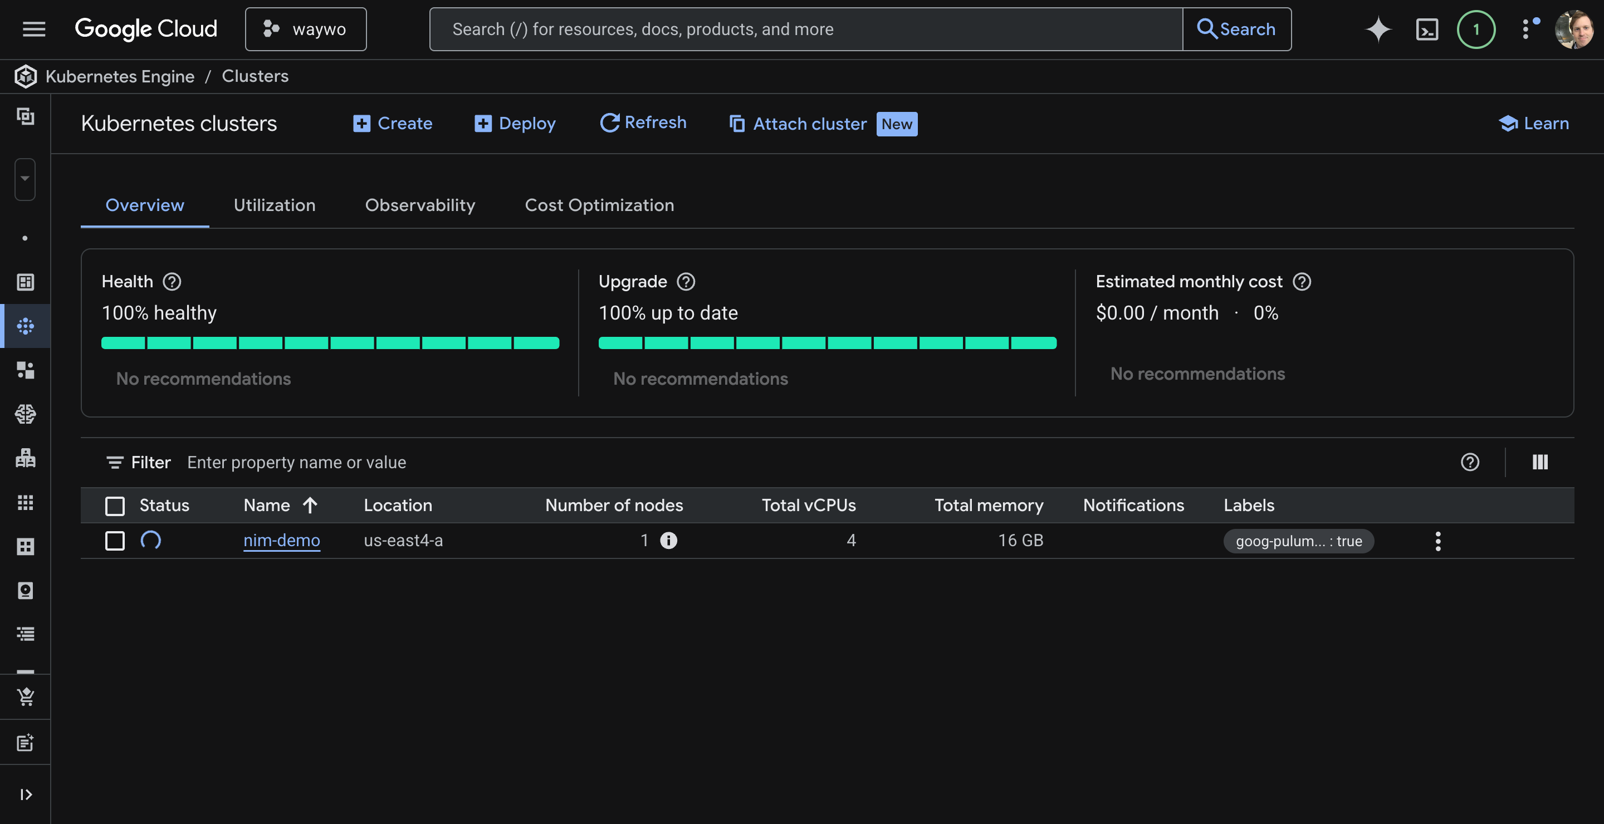Expand the sidebar section dropdown arrow

pos(25,179)
